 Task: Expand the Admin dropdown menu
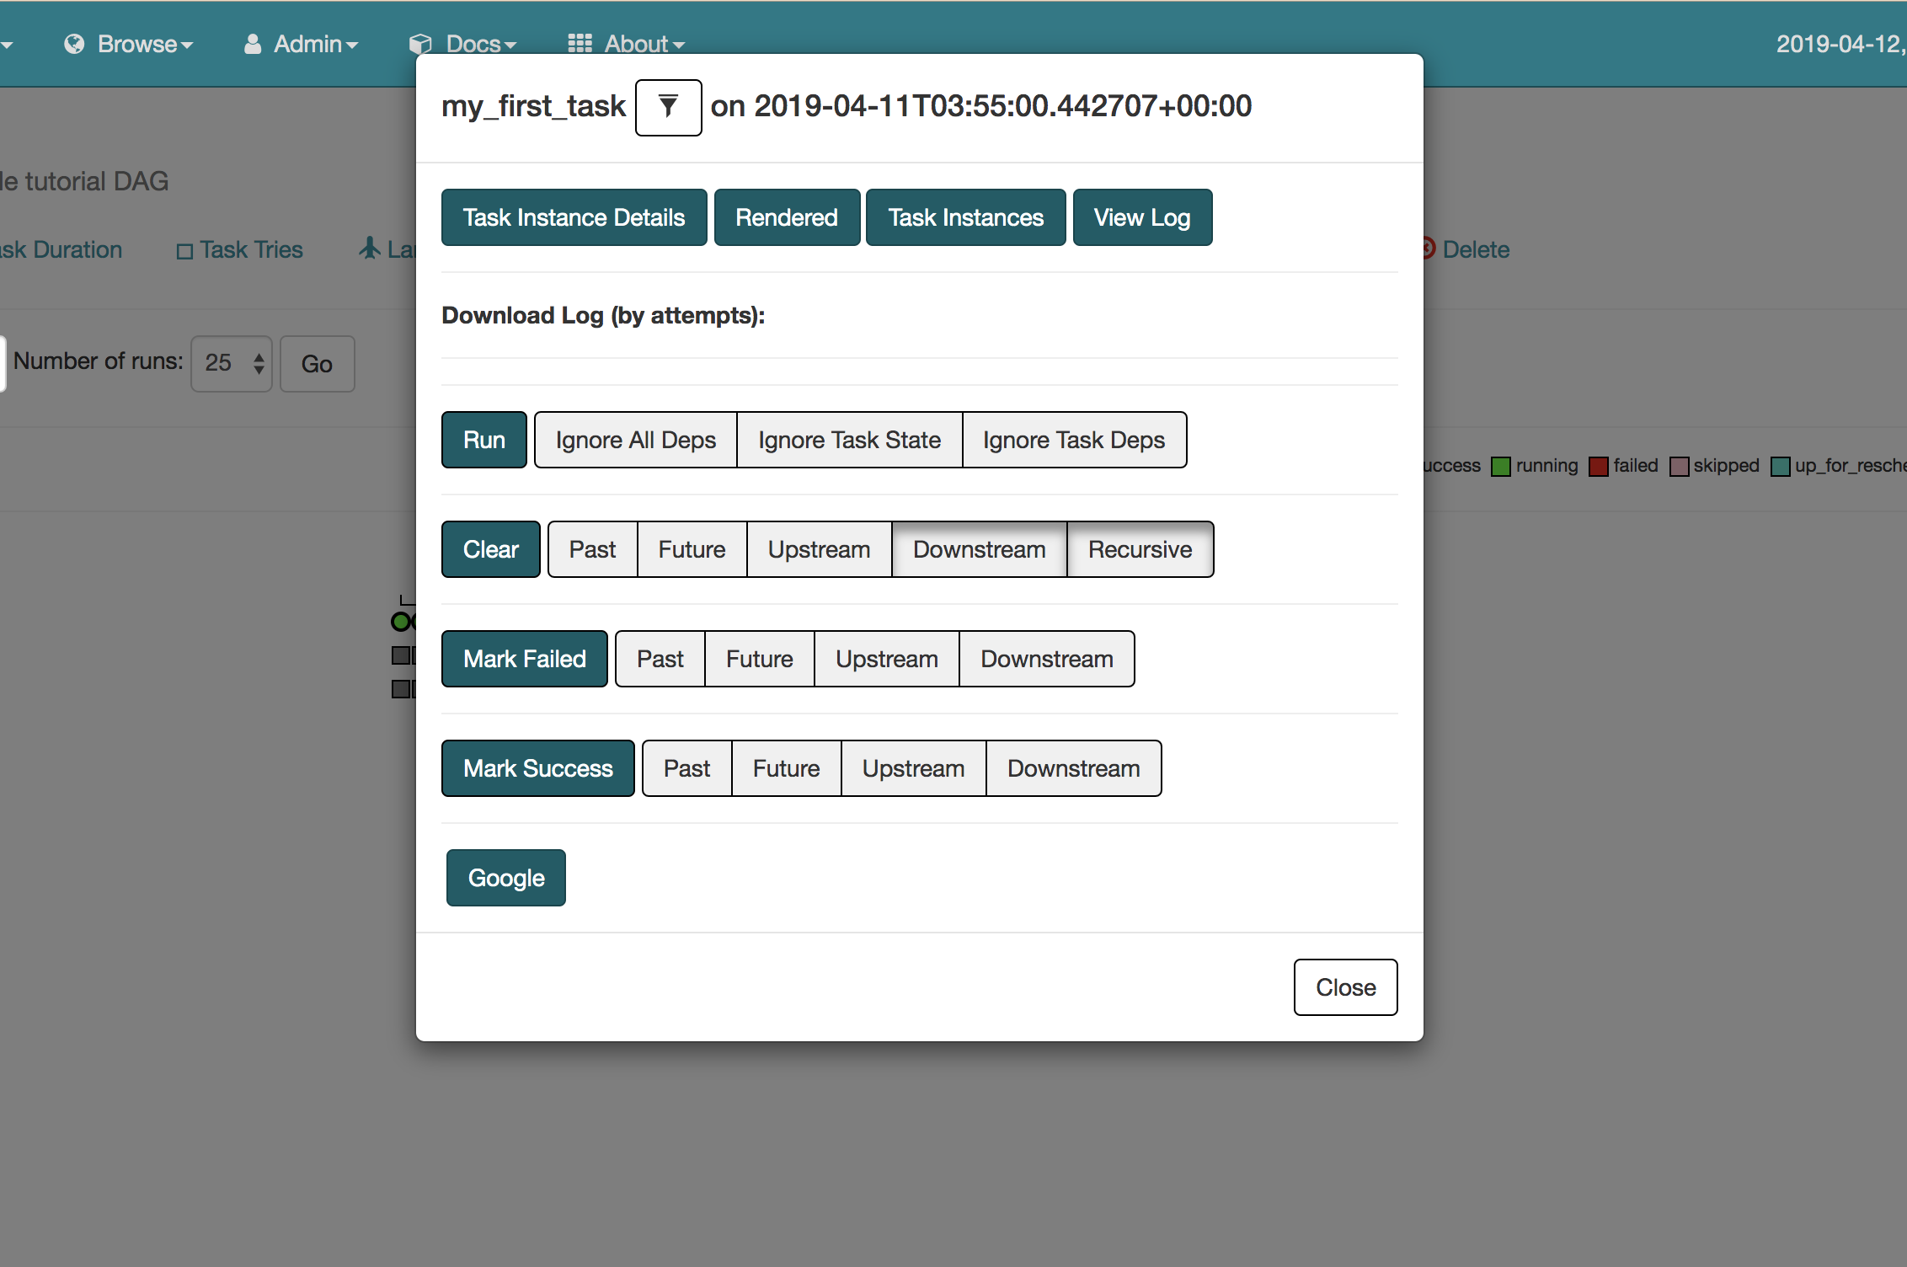[315, 44]
